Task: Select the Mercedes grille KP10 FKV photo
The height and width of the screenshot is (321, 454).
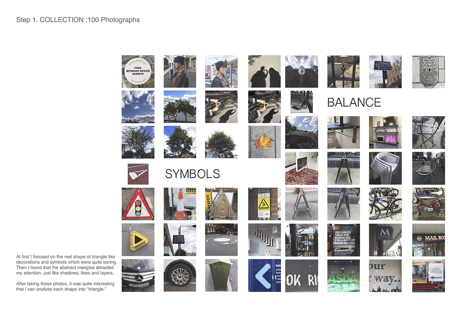Action: (138, 276)
